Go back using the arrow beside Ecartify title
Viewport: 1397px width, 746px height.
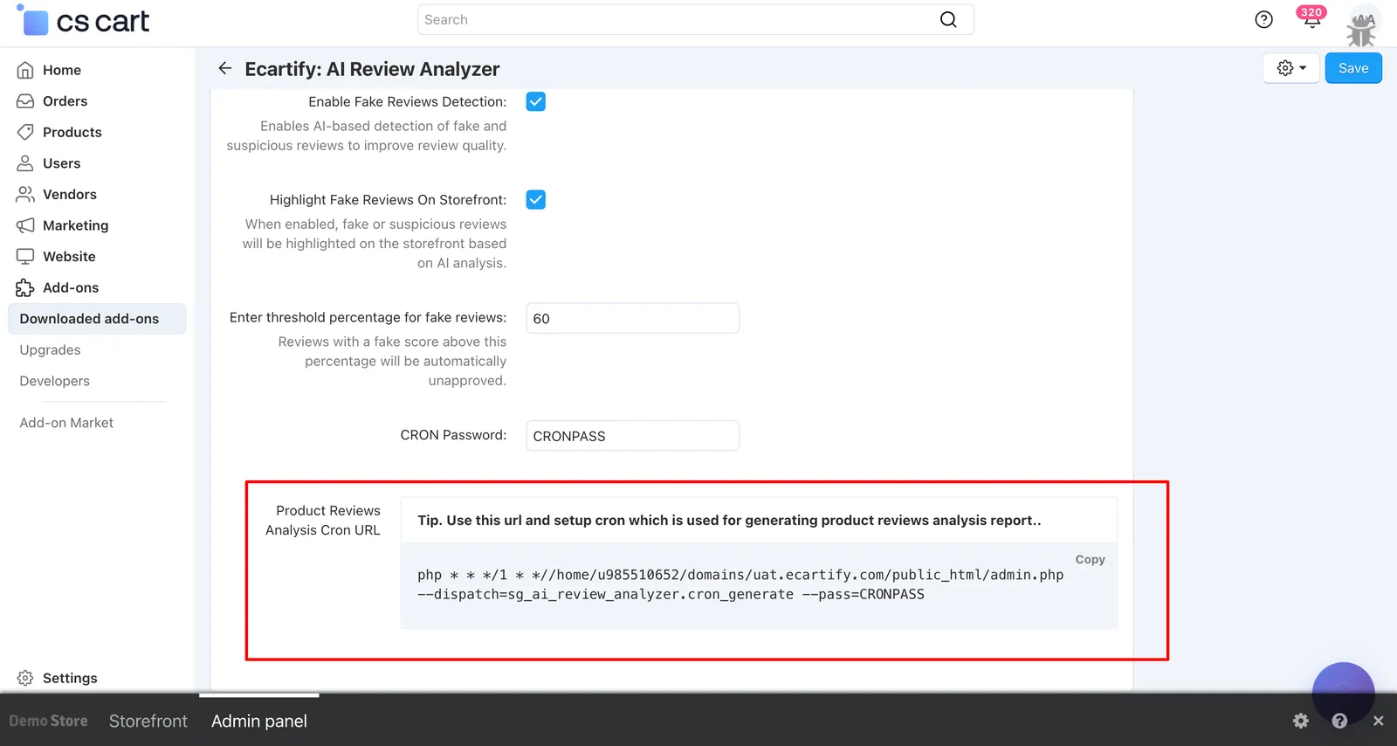tap(225, 68)
